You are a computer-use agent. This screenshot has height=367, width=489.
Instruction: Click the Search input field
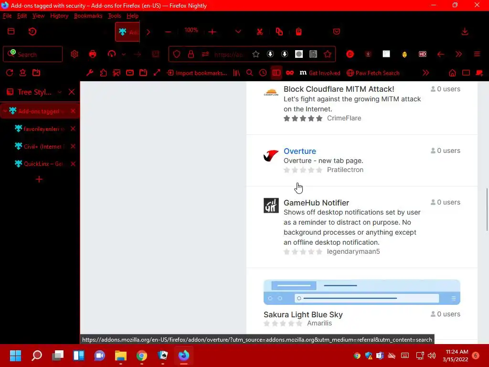(x=33, y=54)
